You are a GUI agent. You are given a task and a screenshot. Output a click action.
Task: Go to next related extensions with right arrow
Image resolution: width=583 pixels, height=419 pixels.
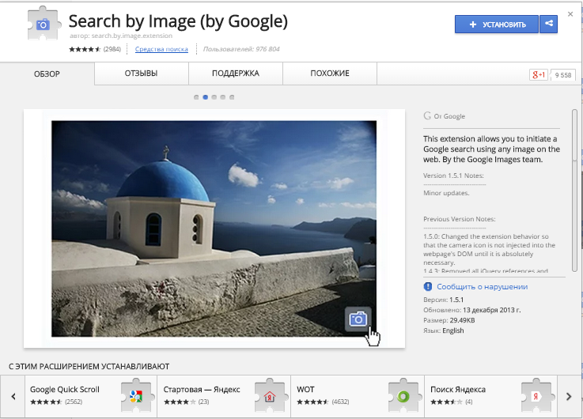tap(569, 396)
